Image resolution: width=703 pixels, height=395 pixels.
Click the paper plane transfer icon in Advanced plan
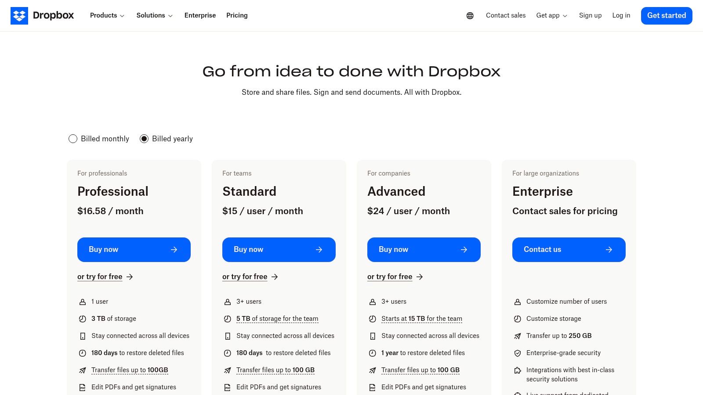[x=373, y=370]
